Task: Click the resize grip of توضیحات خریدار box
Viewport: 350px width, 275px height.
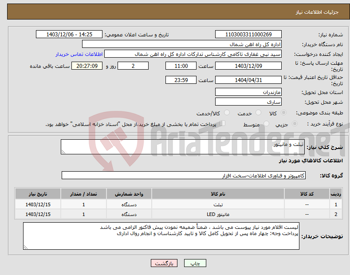Action: (26, 247)
